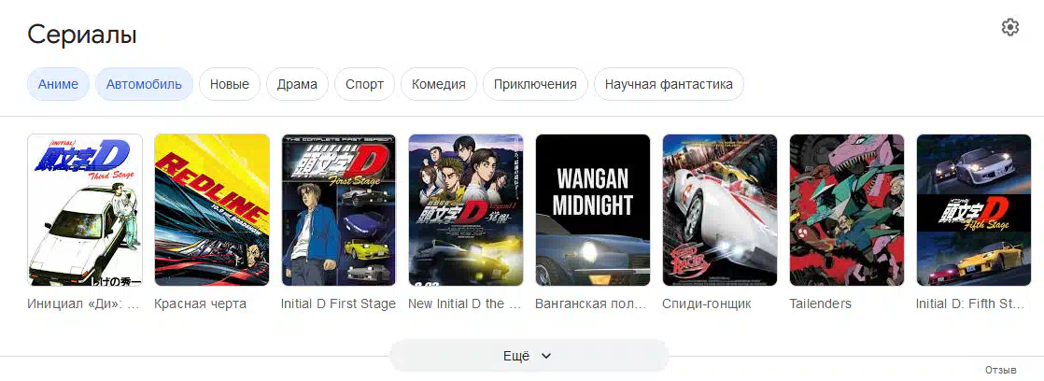
Task: Open the settings gear icon
Action: click(1010, 27)
